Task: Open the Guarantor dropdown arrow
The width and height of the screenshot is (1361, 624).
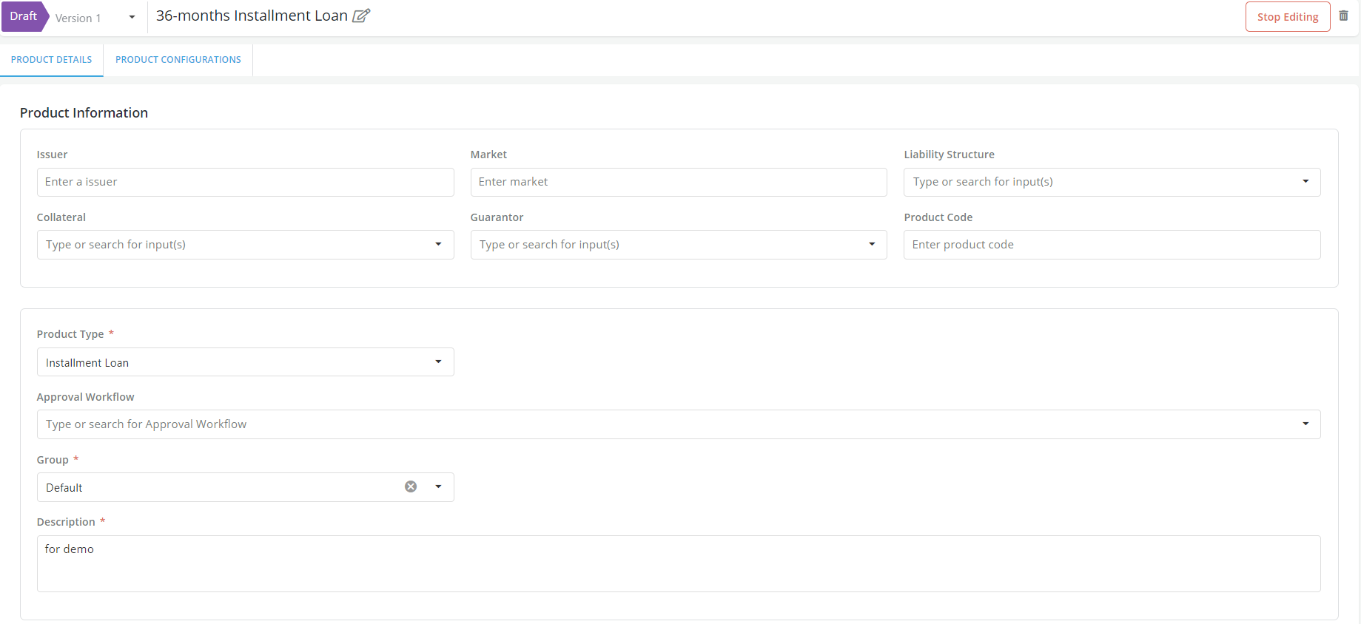Action: [x=871, y=245]
